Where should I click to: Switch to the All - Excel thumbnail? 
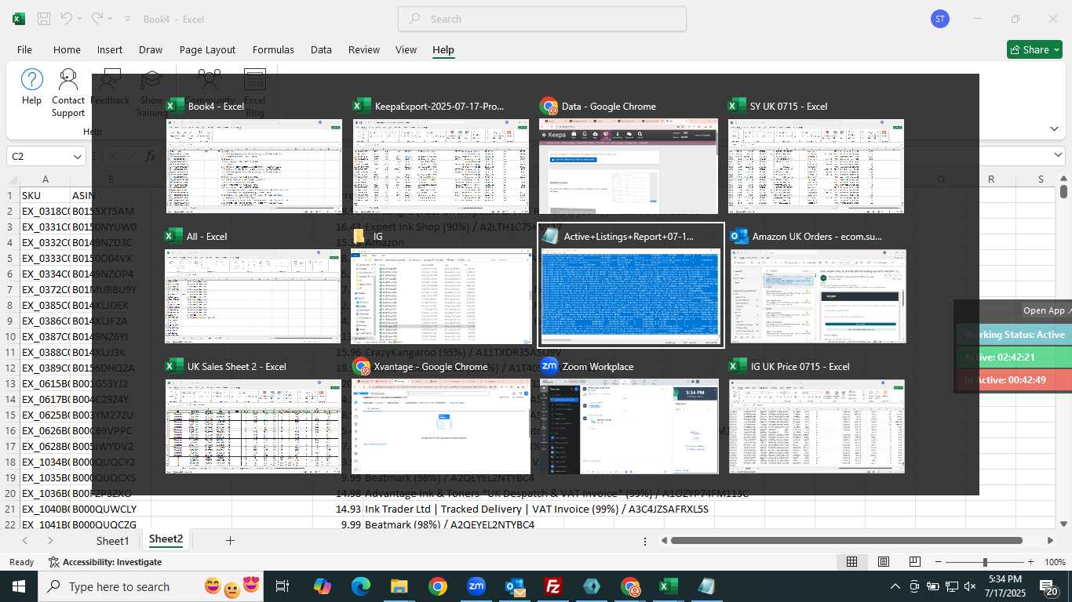click(x=253, y=296)
